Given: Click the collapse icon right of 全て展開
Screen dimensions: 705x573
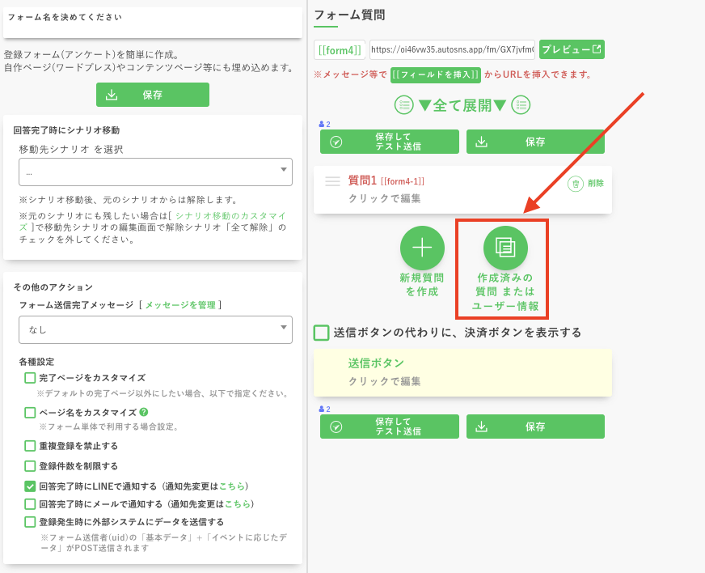Looking at the screenshot, I should 521,104.
